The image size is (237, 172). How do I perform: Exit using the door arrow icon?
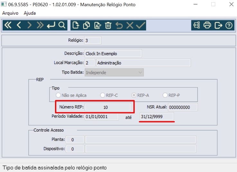tap(218, 25)
